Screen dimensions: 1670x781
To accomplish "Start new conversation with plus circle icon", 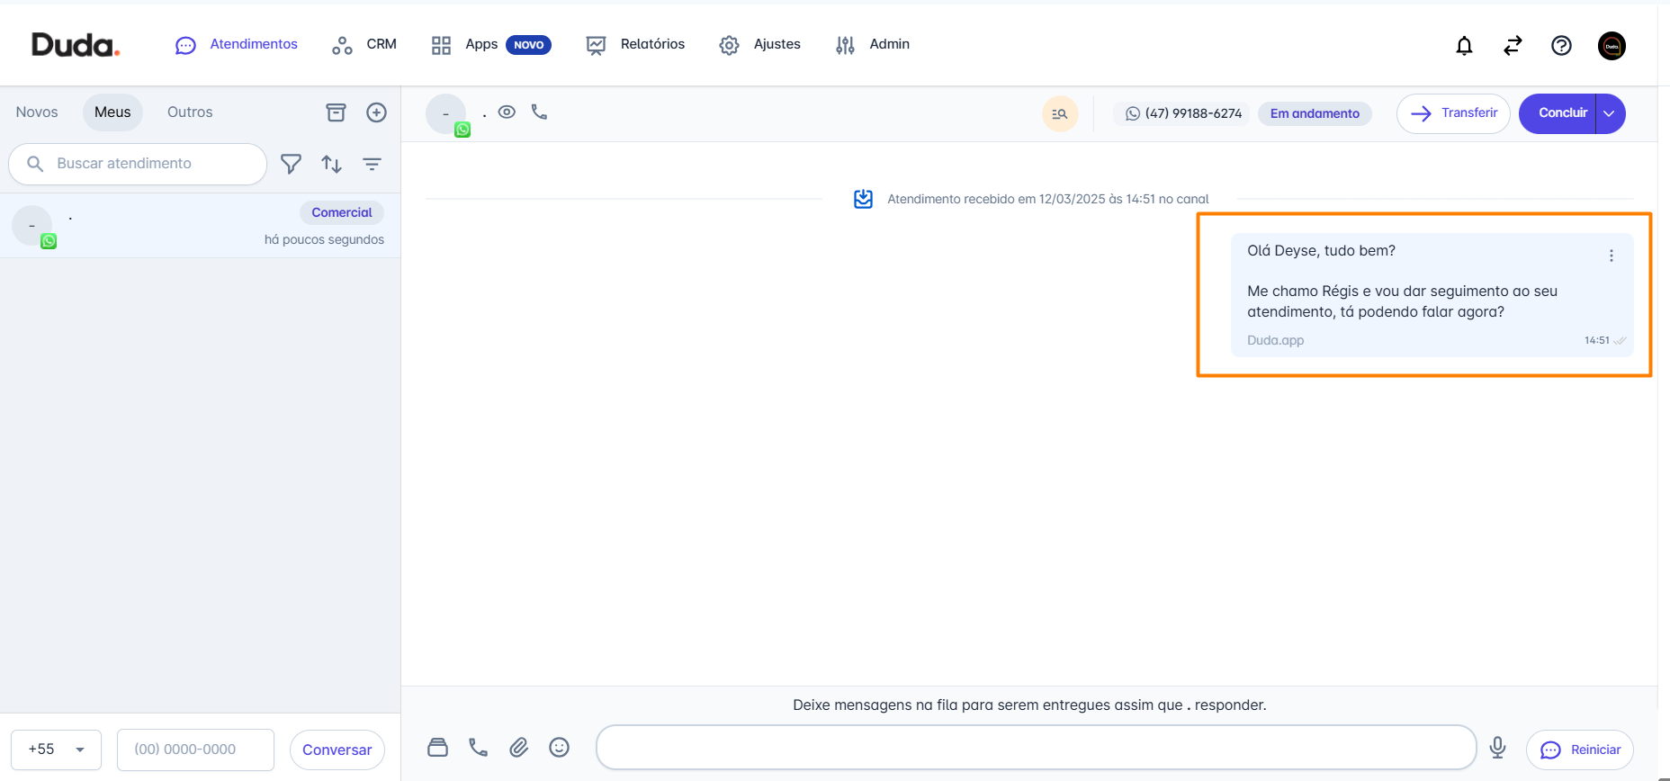I will pos(376,112).
